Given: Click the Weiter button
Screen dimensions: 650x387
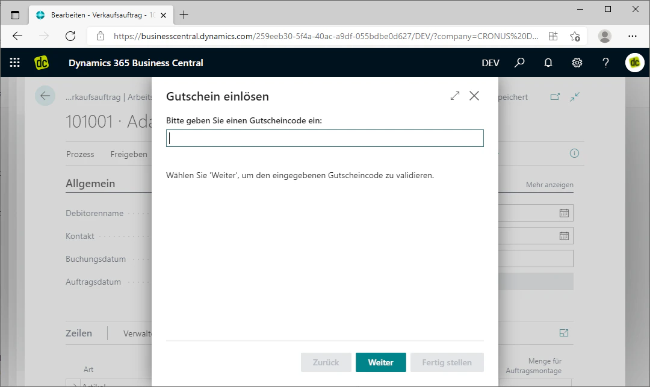Looking at the screenshot, I should click(x=380, y=362).
